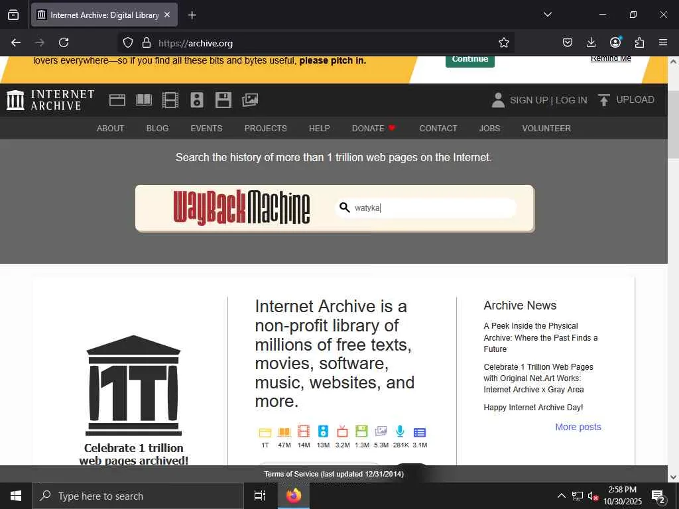Open the VOLUNTEER menu item
Screen dimensions: 679x509
[x=546, y=128]
